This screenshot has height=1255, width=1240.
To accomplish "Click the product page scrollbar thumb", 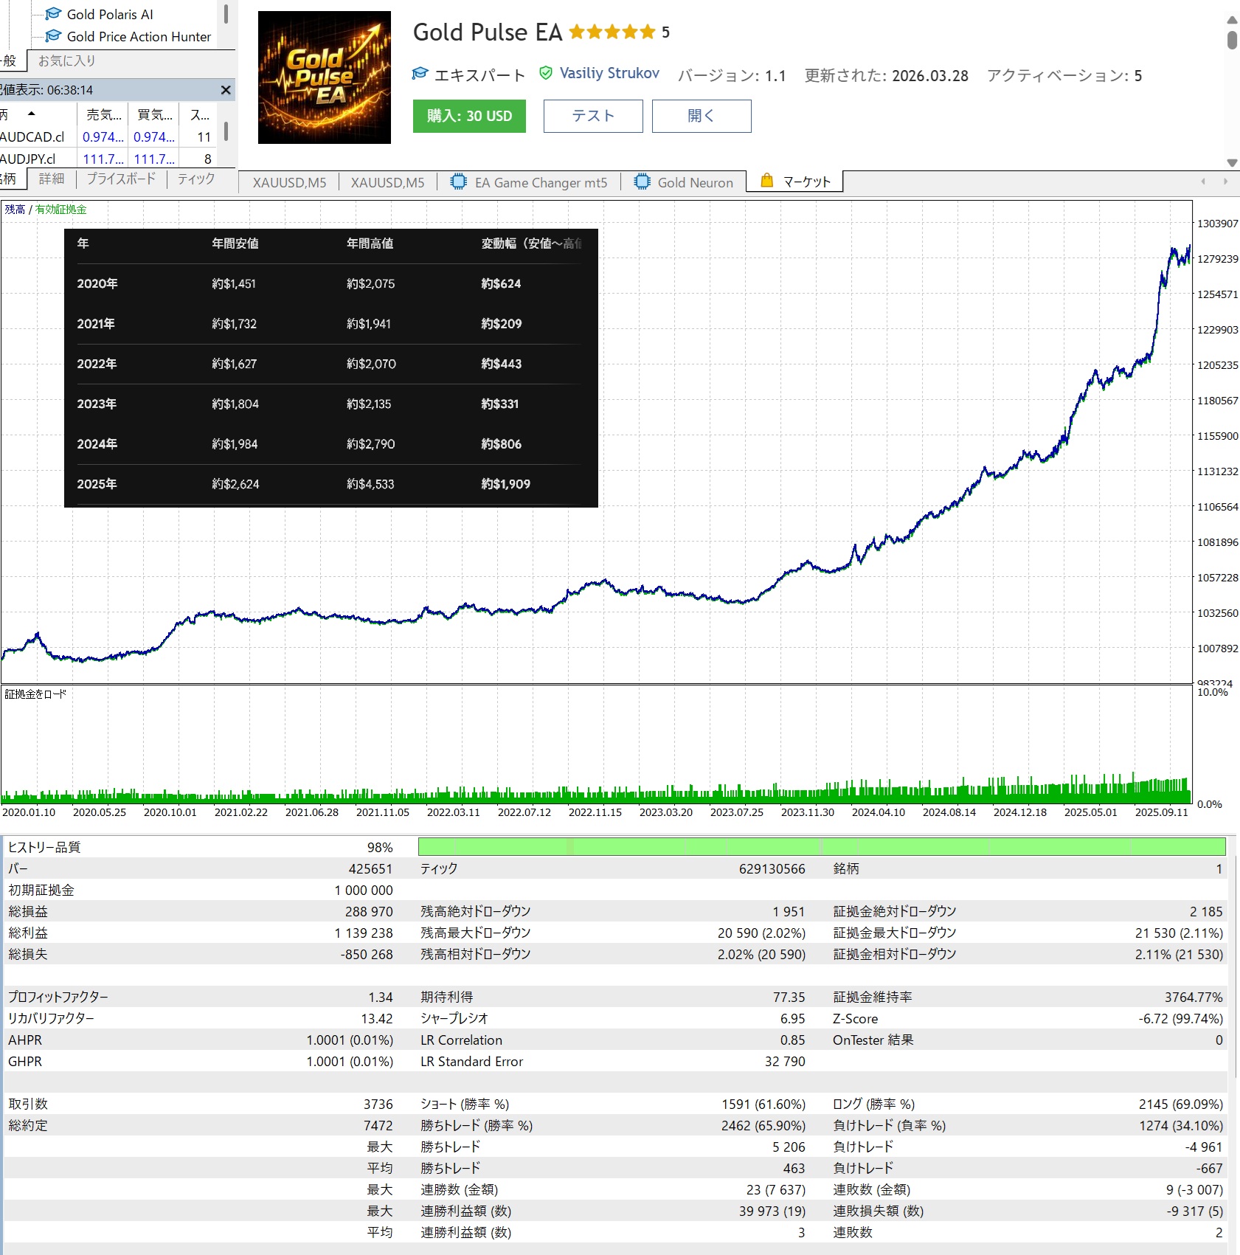I will point(1232,40).
